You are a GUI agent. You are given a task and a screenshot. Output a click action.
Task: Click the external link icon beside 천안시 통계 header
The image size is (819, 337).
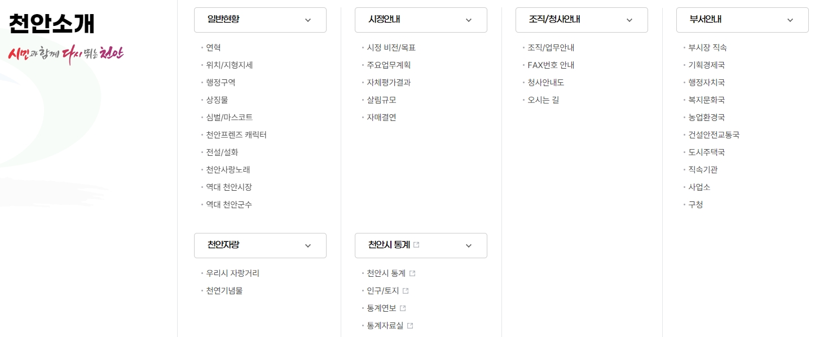[416, 244]
